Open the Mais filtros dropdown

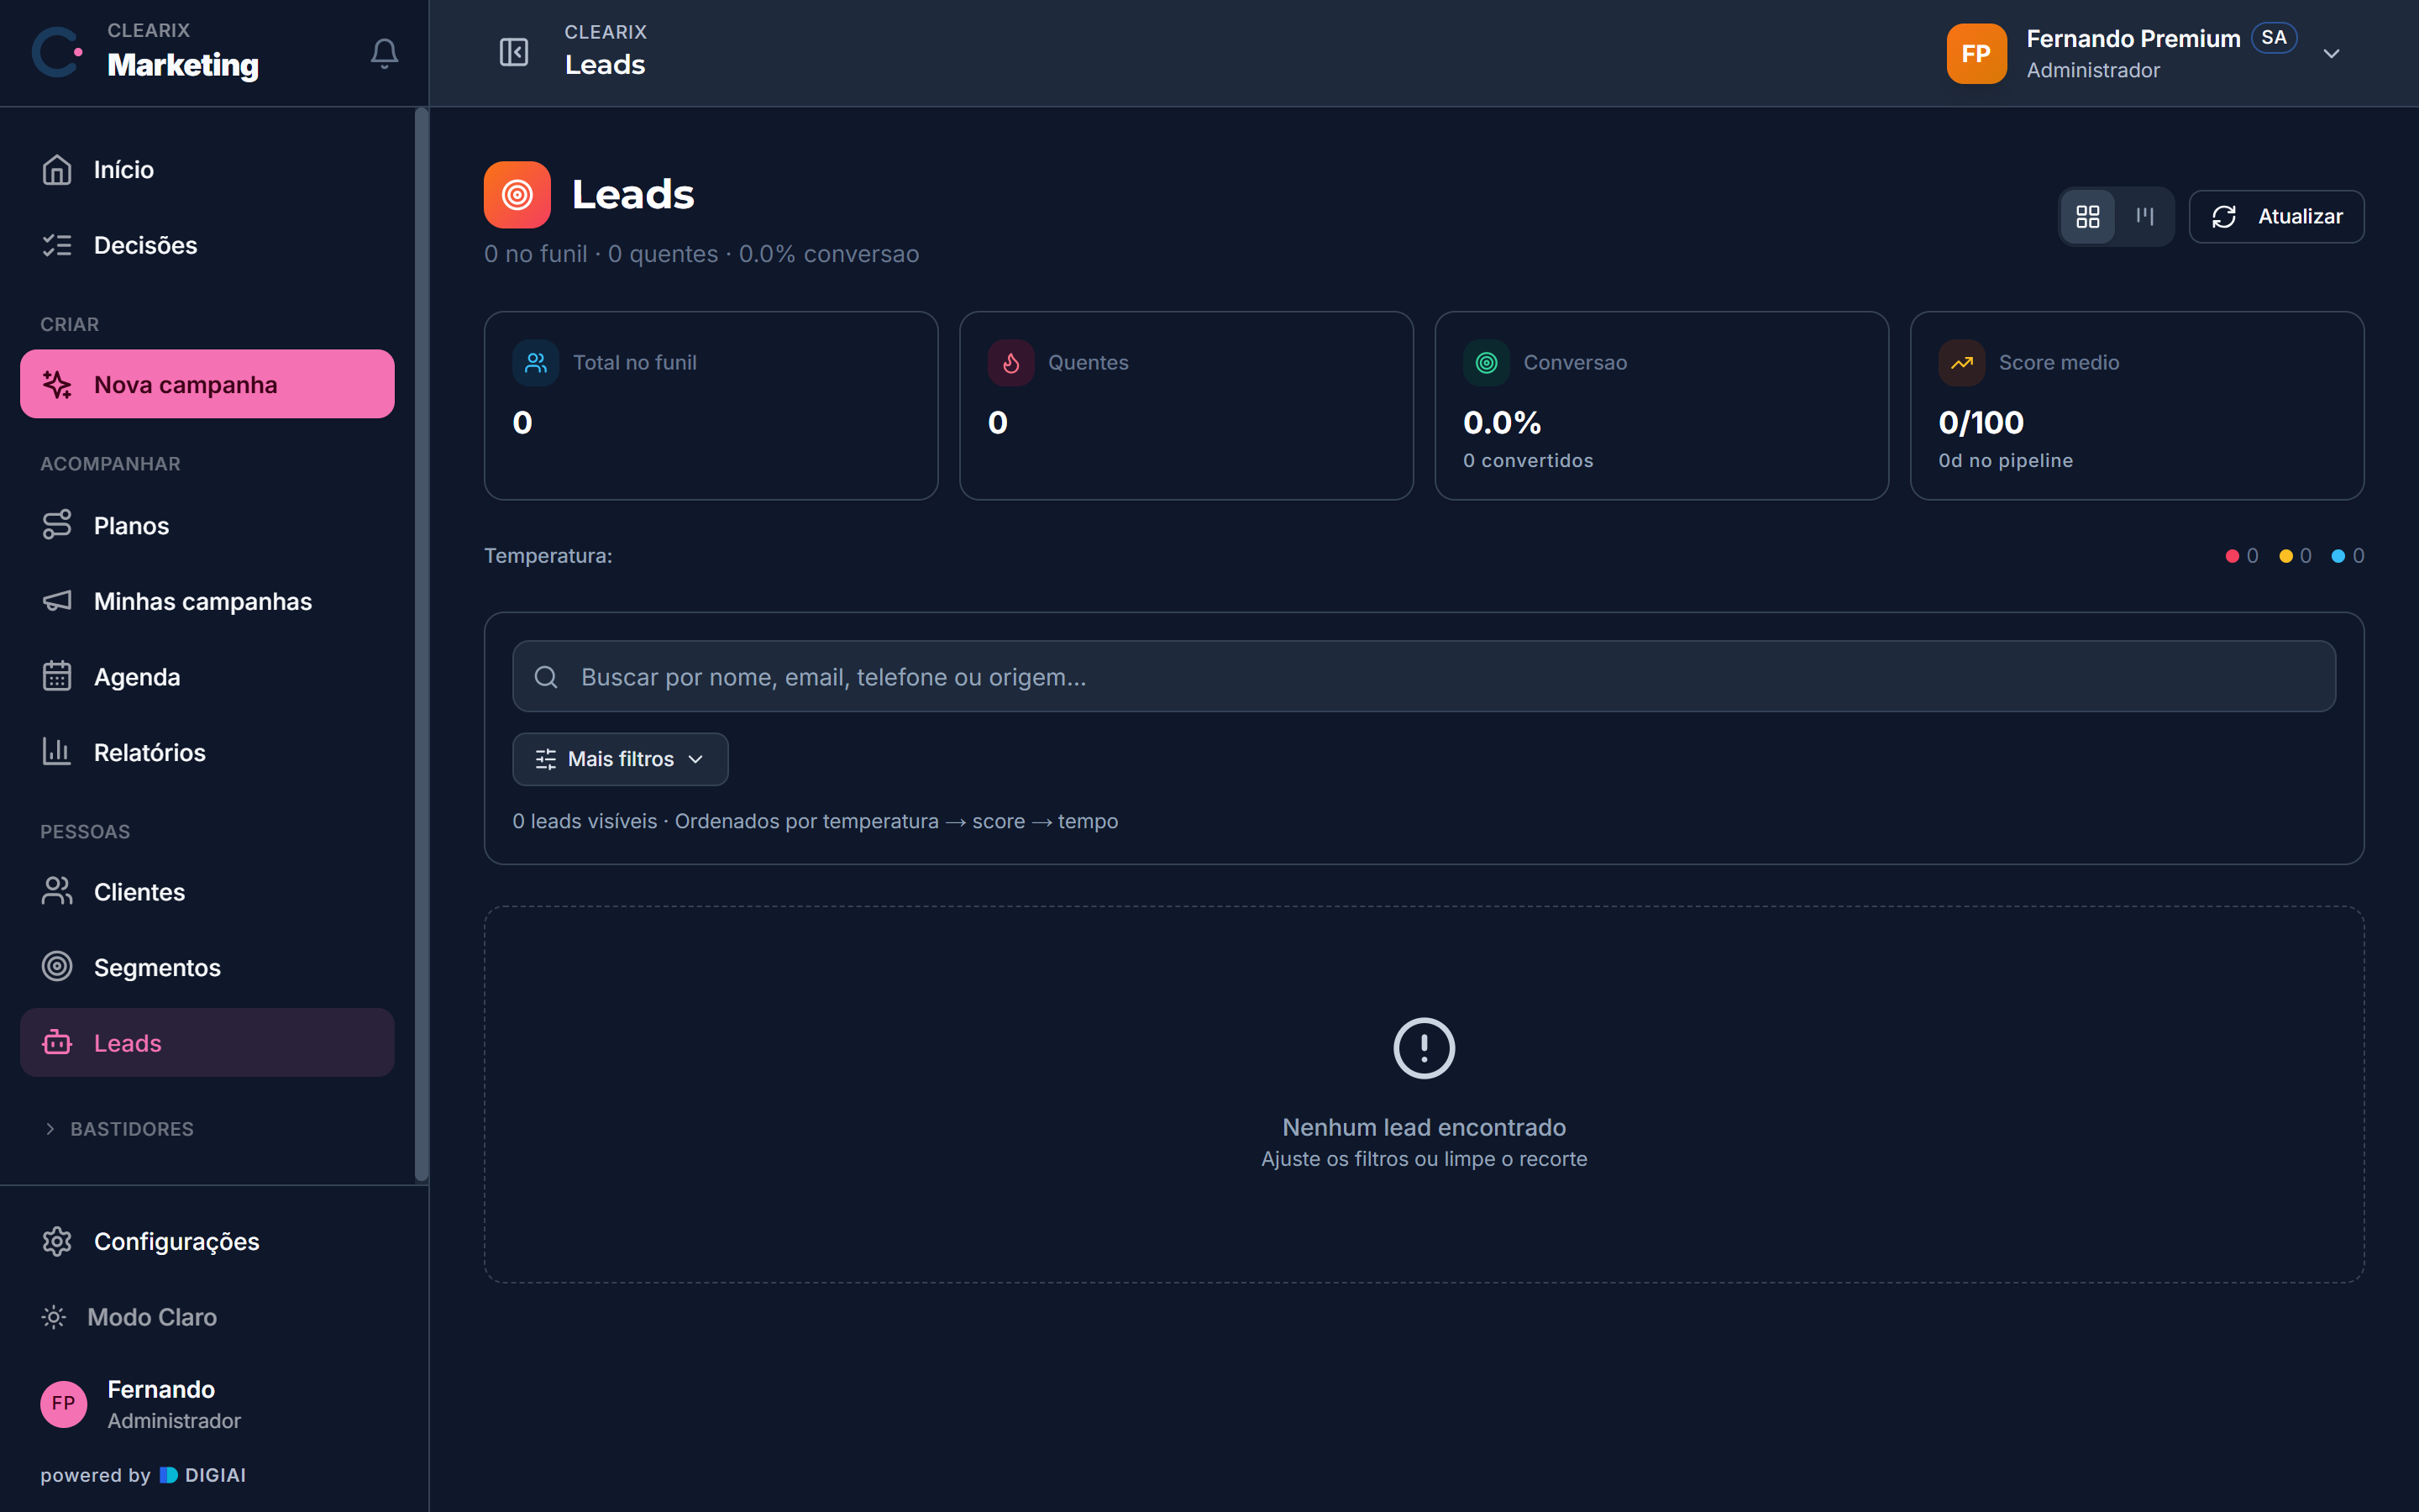point(620,759)
